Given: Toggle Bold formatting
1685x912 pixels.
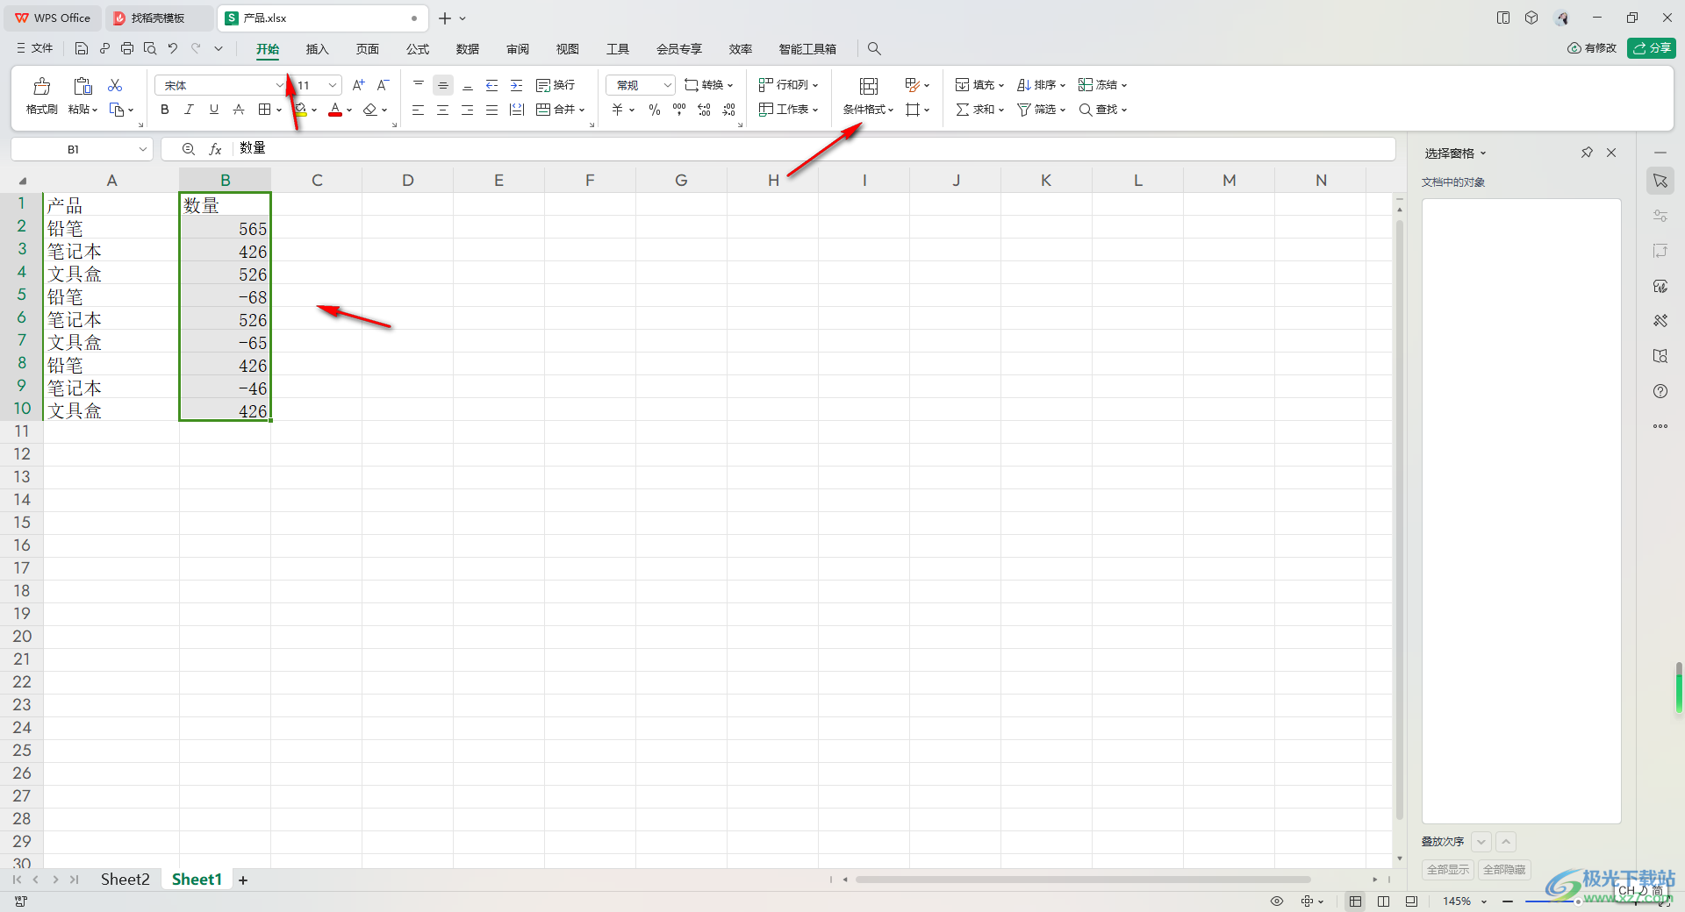Looking at the screenshot, I should tap(164, 110).
